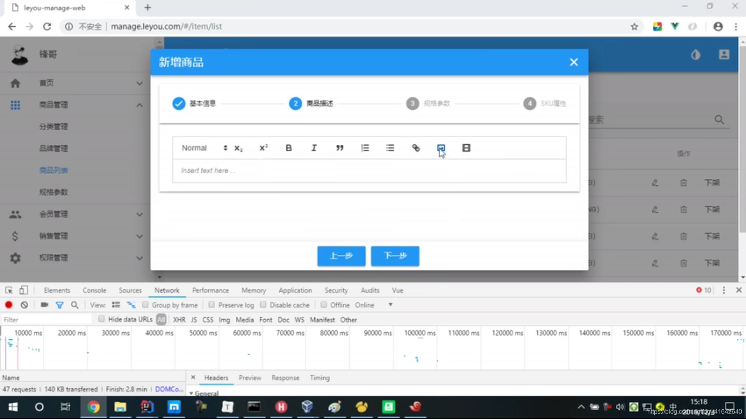Switch to the Console DevTools tab
The height and width of the screenshot is (419, 746).
click(x=94, y=290)
